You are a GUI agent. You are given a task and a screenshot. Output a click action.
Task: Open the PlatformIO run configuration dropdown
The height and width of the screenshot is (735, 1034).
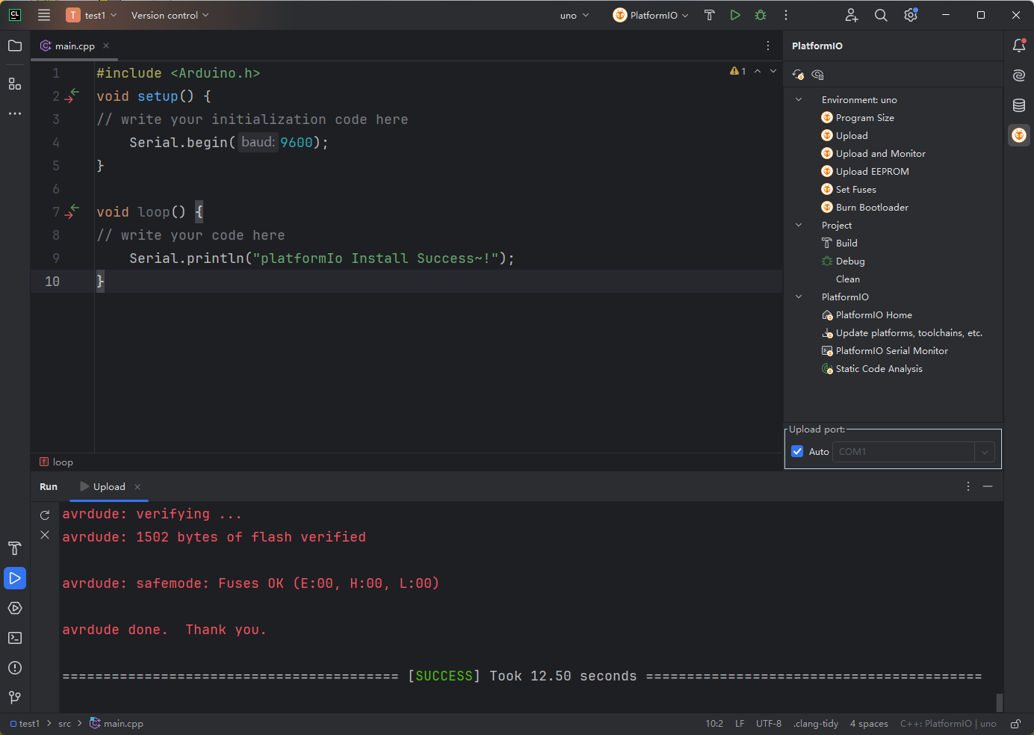pos(651,15)
